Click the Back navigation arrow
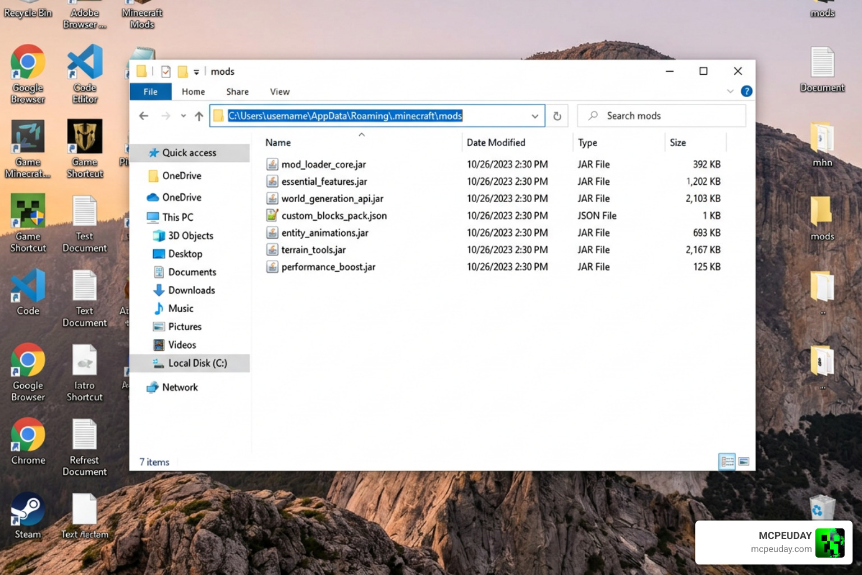Screen dimensions: 862x575 (144, 116)
